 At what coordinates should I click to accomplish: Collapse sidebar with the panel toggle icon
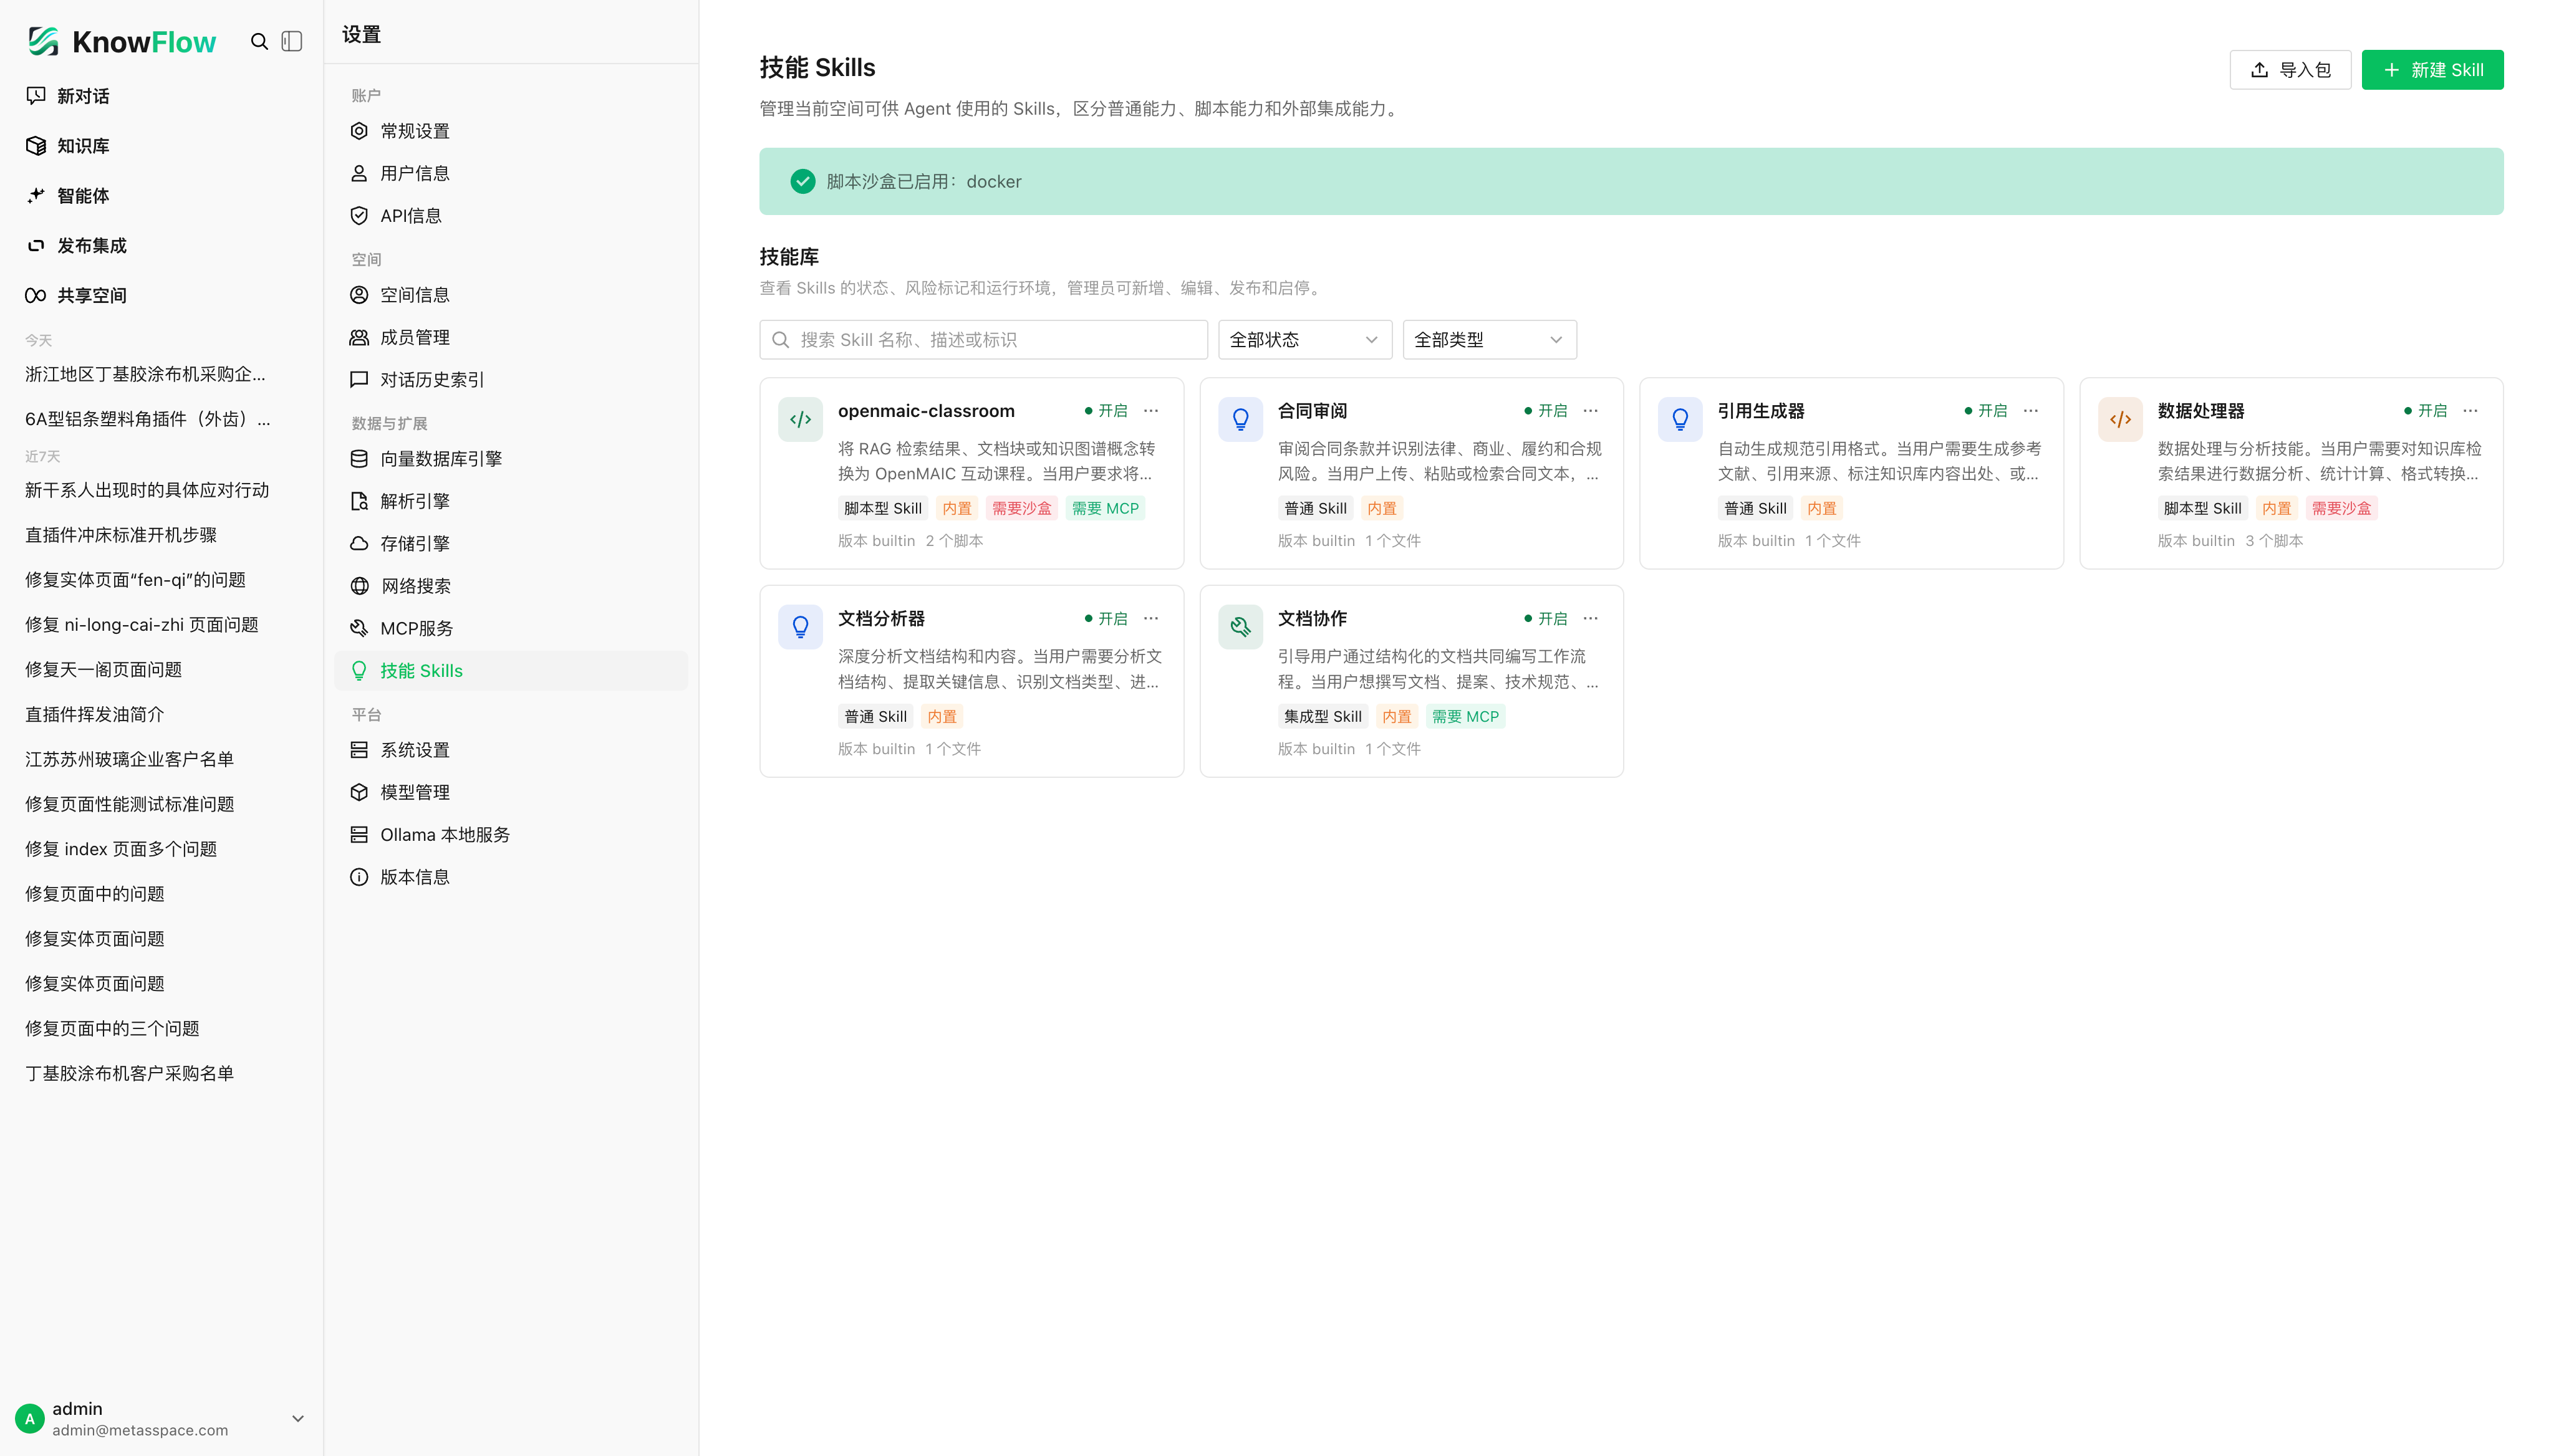coord(292,41)
